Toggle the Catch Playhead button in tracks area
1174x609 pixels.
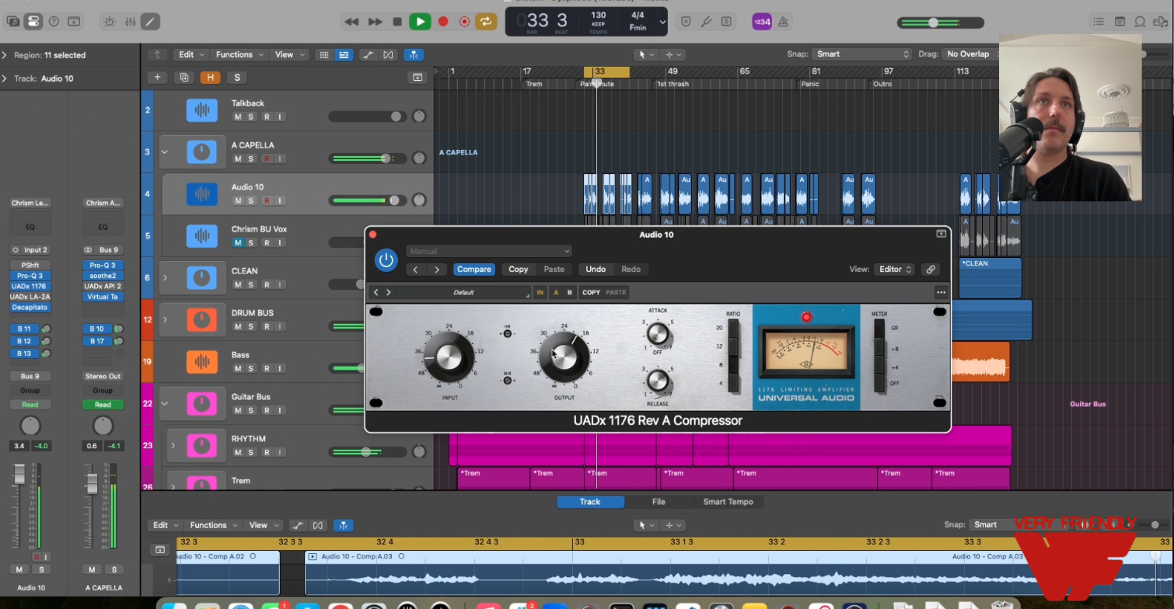[x=414, y=54]
